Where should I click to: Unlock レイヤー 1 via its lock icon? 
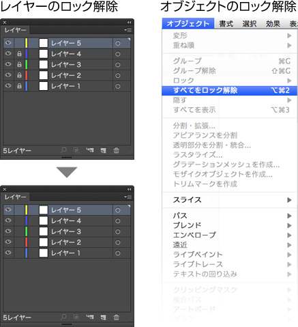(19, 86)
